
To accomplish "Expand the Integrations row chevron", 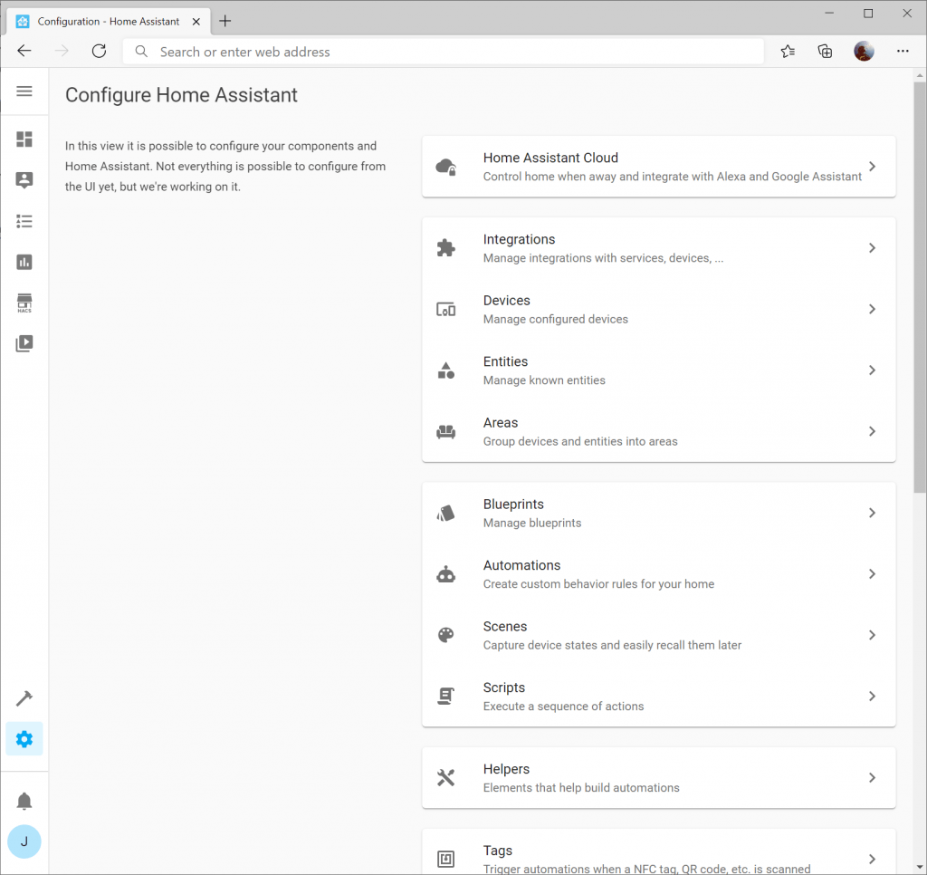I will point(872,247).
